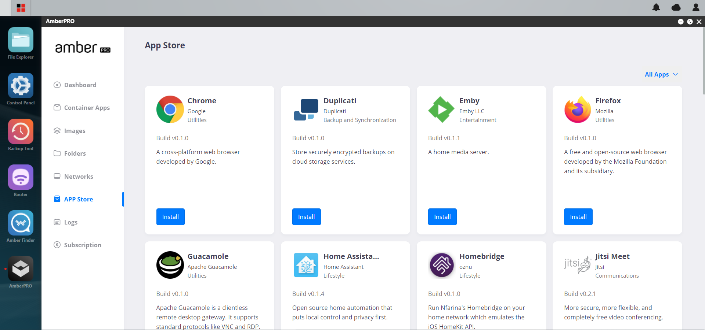Click the Subscription dollar icon
The width and height of the screenshot is (705, 330).
point(57,245)
